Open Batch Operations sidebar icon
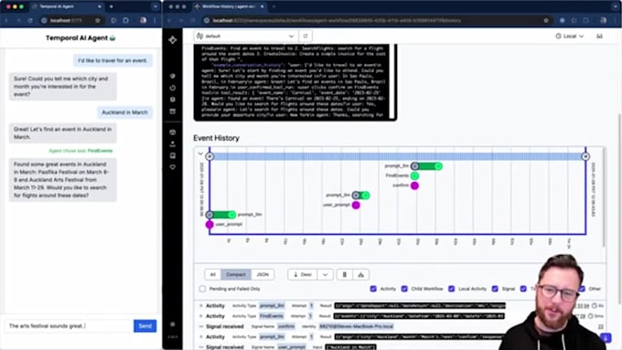622x350 pixels. (173, 100)
